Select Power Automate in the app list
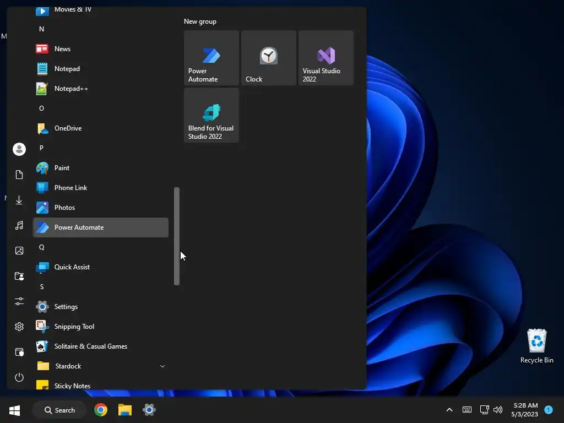564x423 pixels. [x=101, y=227]
